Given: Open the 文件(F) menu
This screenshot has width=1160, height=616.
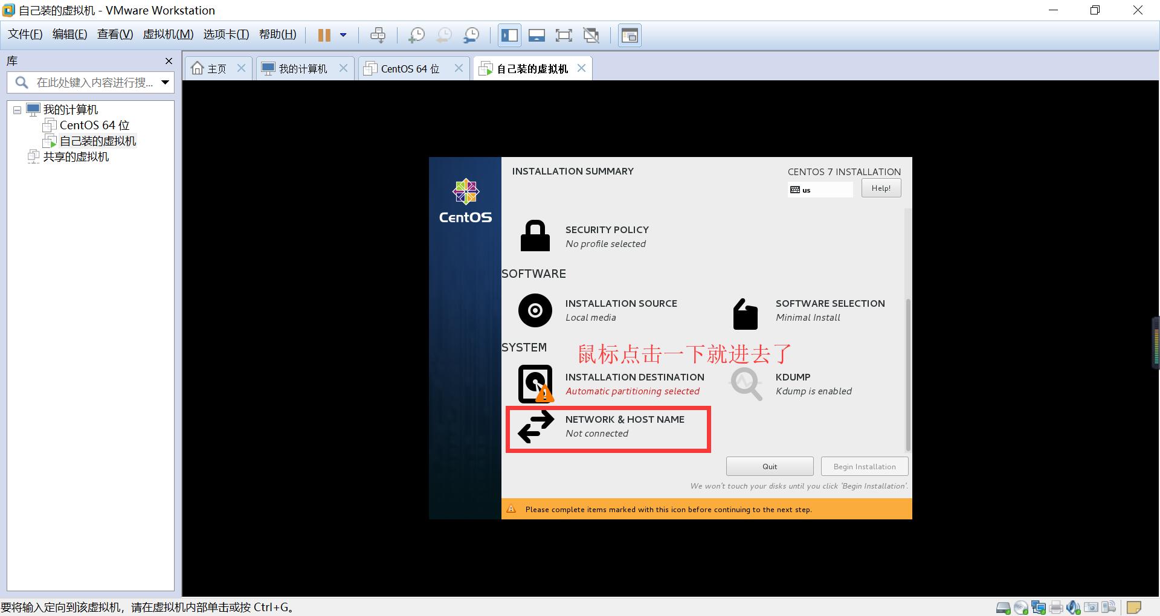Looking at the screenshot, I should [x=25, y=34].
